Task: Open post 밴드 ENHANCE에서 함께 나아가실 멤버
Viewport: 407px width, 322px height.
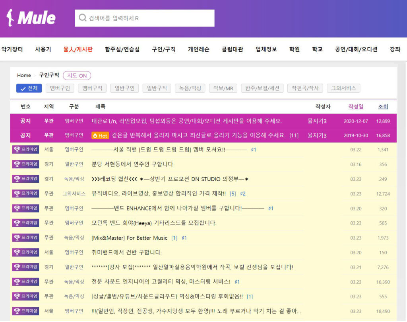Action: (x=178, y=208)
